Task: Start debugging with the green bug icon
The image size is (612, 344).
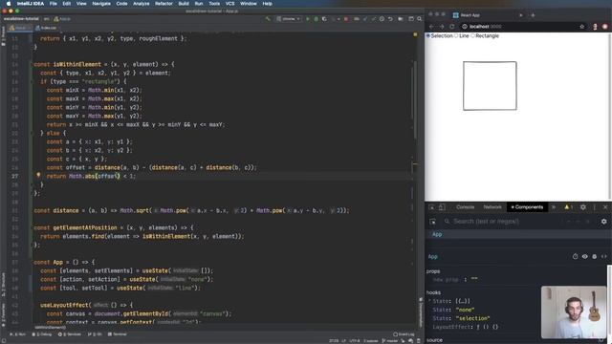Action: tap(316, 19)
